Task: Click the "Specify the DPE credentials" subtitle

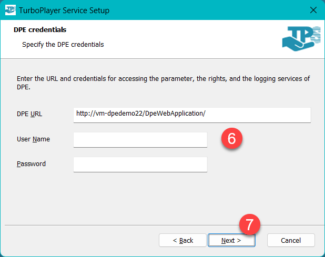Action: 63,45
